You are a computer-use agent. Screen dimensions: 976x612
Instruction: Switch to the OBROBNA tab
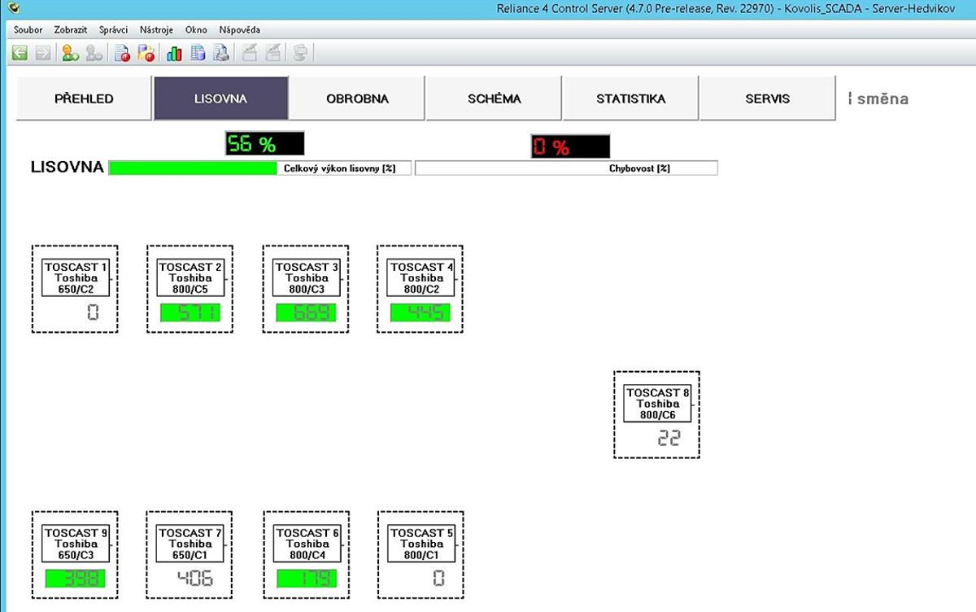357,98
